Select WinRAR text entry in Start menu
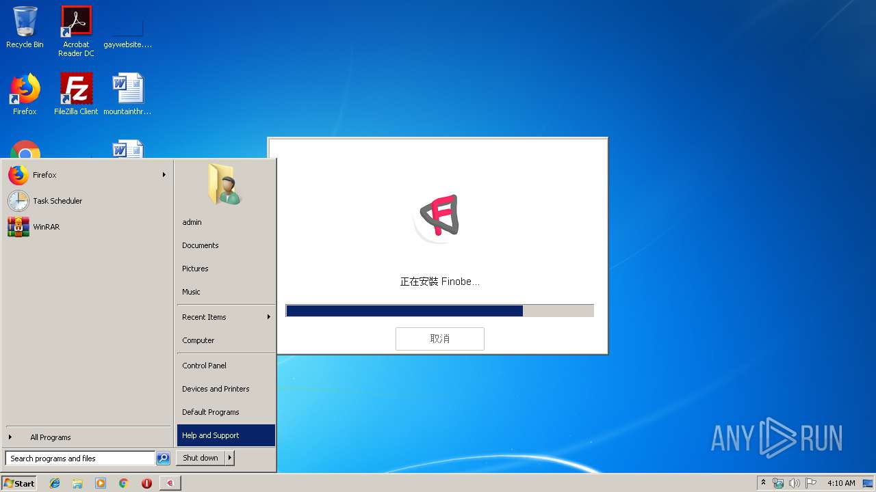Viewport: 876px width, 492px height. pyautogui.click(x=46, y=227)
